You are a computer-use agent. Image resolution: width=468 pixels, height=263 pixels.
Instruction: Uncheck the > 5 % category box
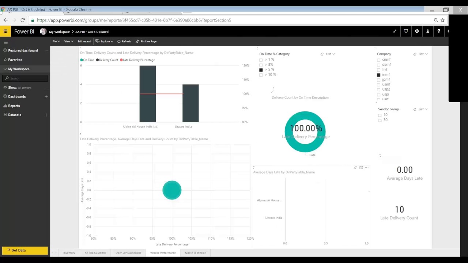(261, 70)
